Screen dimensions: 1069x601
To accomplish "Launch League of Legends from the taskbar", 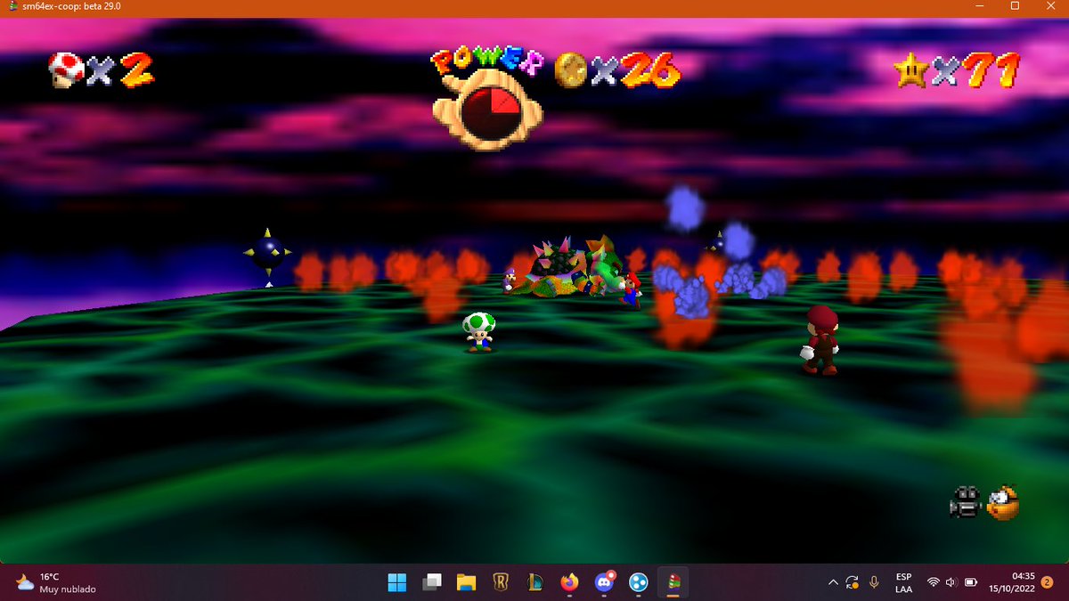I will point(535,583).
